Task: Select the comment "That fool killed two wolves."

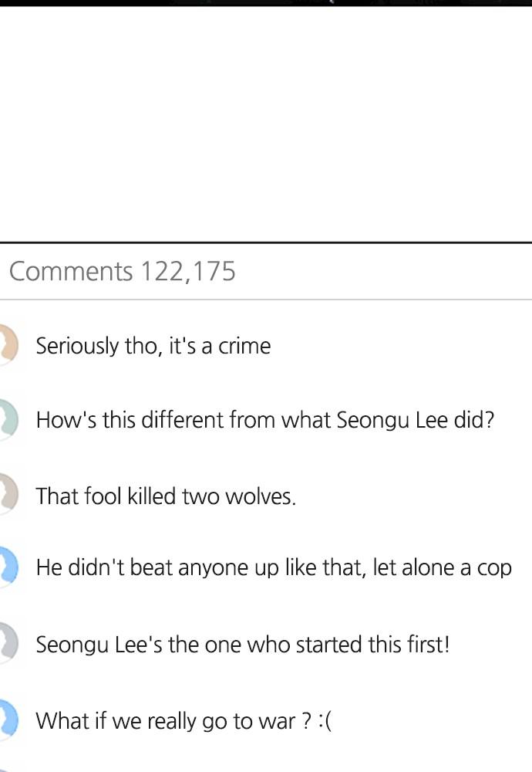Action: tap(166, 496)
